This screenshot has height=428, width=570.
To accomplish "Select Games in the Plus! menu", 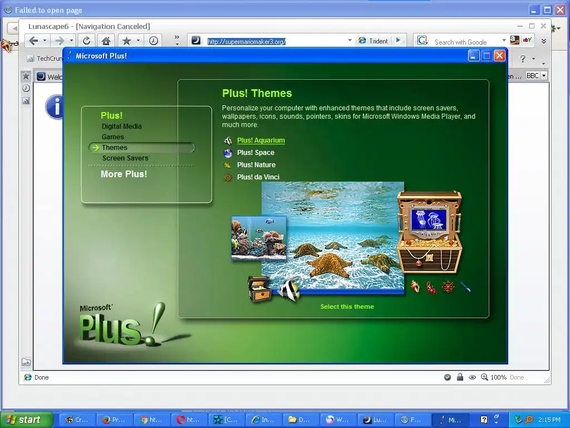I will pyautogui.click(x=112, y=137).
